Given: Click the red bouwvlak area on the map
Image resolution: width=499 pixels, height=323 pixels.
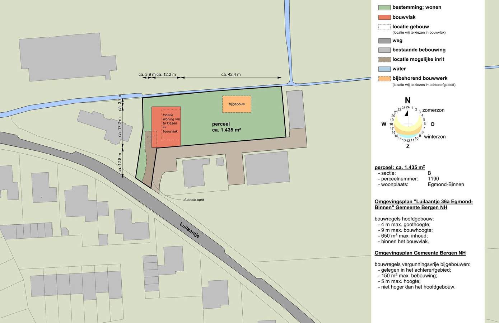Looking at the screenshot, I should tap(171, 138).
